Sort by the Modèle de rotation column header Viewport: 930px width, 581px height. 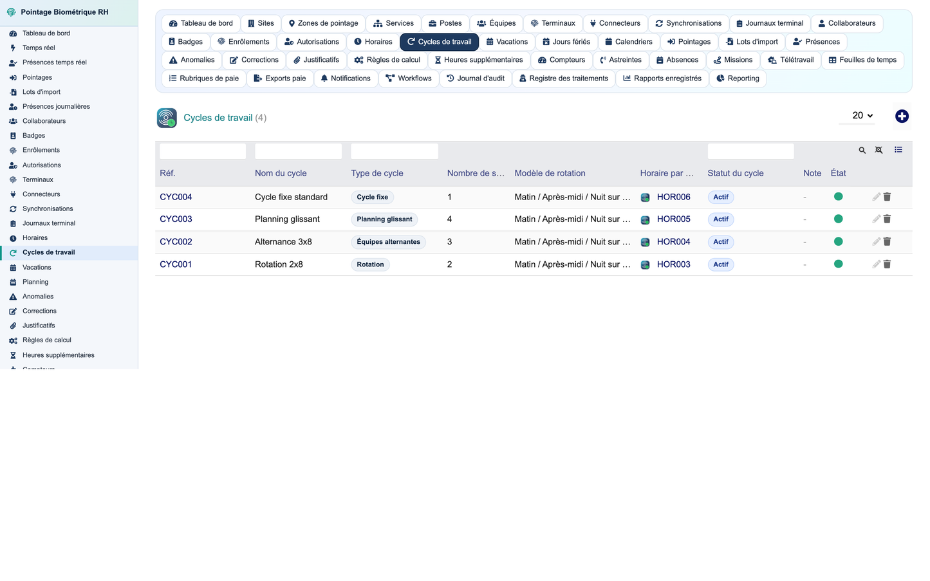pos(550,173)
